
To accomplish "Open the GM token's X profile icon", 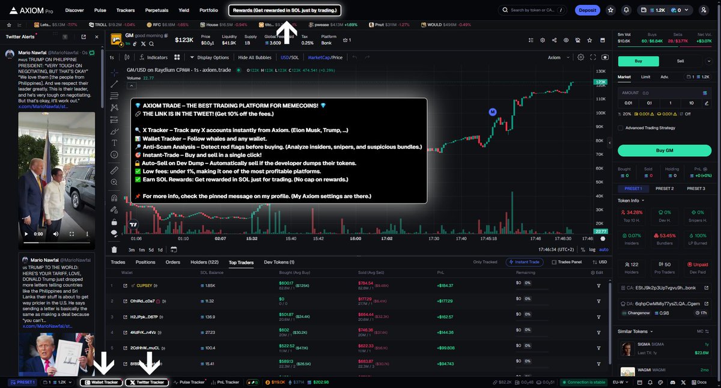I will (x=143, y=44).
